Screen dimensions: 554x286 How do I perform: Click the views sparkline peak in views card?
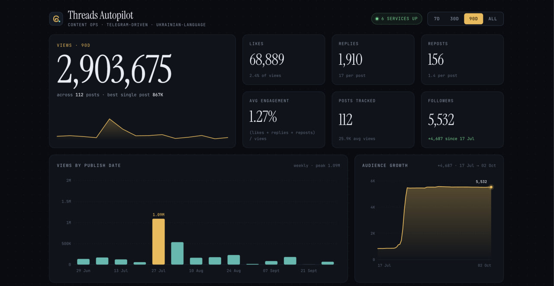coord(110,119)
